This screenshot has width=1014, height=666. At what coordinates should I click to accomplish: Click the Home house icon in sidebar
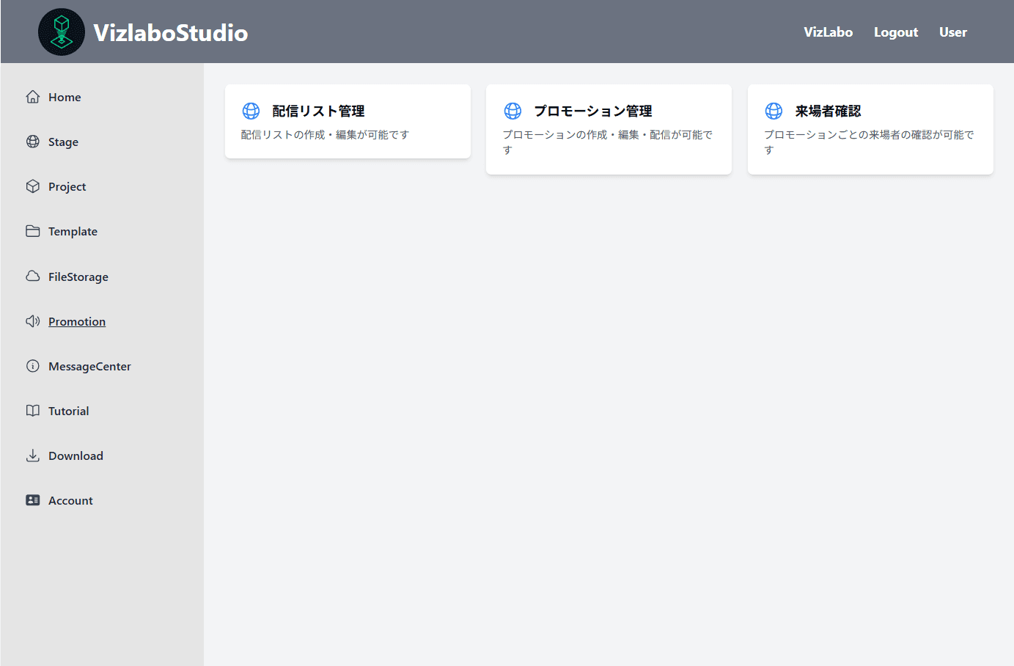click(x=33, y=97)
